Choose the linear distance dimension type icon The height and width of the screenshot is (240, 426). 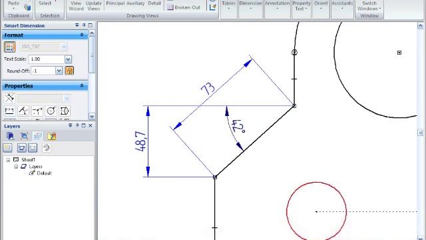pos(9,111)
